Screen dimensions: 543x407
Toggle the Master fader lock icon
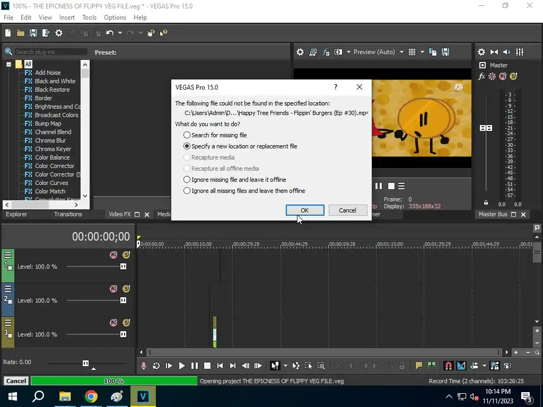click(486, 203)
